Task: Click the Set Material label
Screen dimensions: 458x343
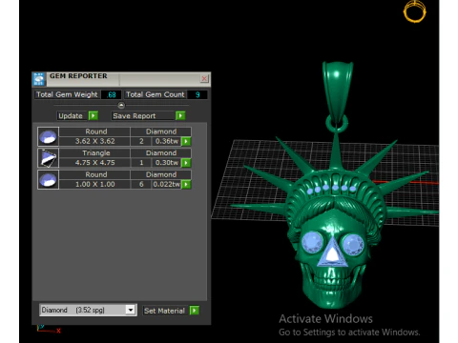Action: click(164, 311)
